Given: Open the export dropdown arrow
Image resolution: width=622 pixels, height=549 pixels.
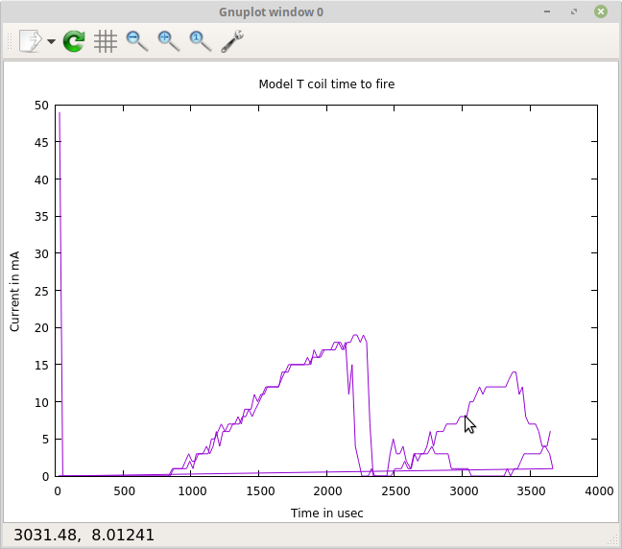Looking at the screenshot, I should coord(51,42).
